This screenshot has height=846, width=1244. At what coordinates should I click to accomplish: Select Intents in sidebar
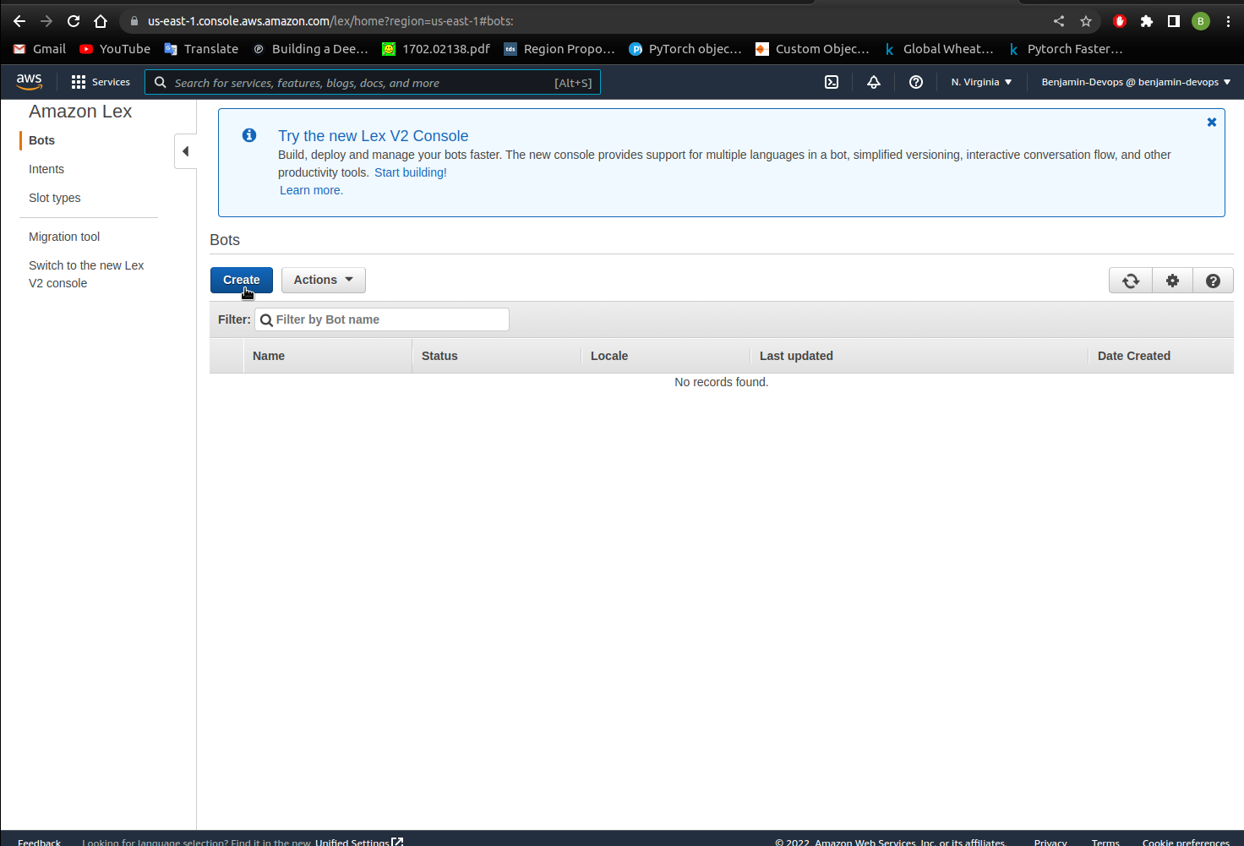[46, 169]
